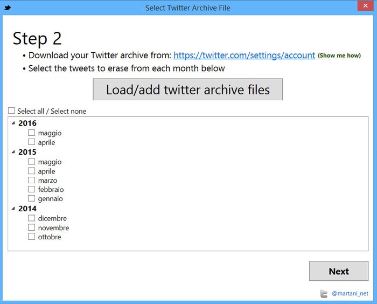Select the 2016 year label
The height and width of the screenshot is (304, 377).
(x=27, y=123)
